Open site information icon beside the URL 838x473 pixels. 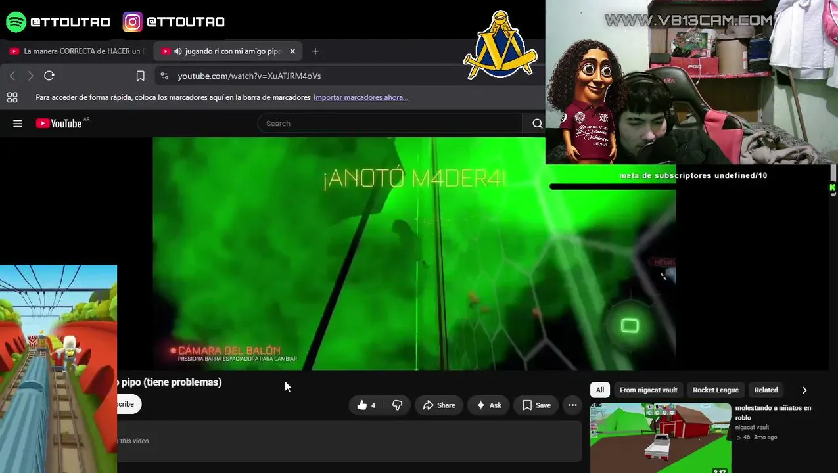pyautogui.click(x=164, y=76)
